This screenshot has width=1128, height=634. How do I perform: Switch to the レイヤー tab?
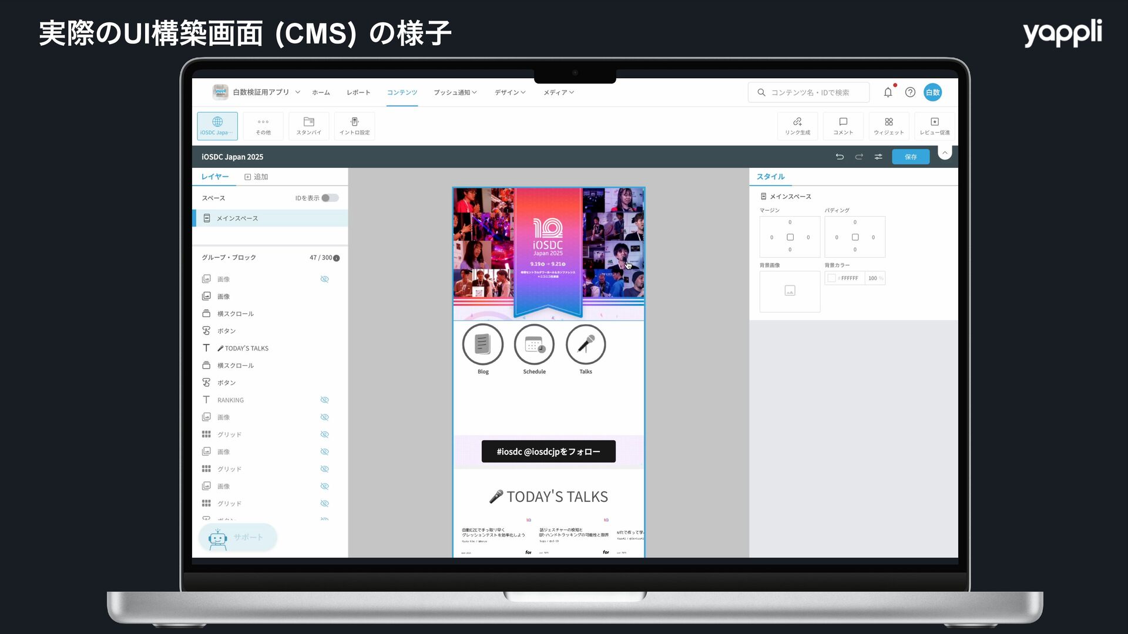(x=215, y=177)
